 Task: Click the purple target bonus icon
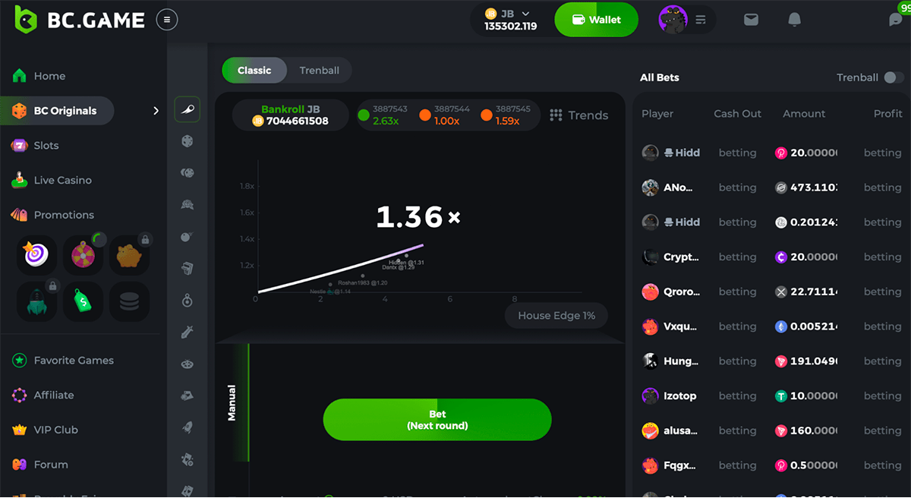(36, 255)
